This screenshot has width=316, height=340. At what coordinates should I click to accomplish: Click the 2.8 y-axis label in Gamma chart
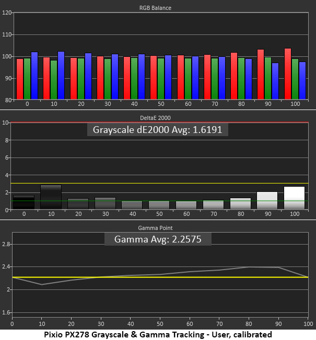coord(6,244)
